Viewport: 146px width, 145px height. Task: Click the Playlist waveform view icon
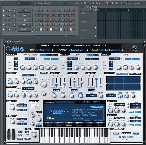(x=87, y=7)
